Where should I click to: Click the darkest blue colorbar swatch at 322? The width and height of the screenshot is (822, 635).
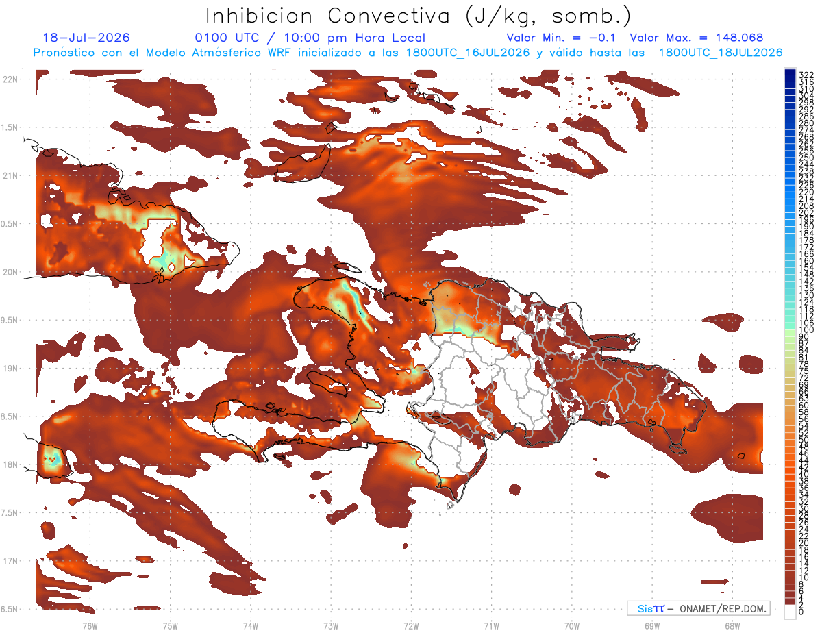coord(790,73)
